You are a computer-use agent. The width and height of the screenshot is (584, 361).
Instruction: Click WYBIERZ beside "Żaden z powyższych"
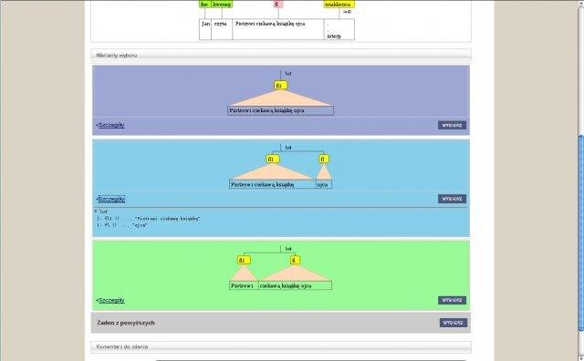pos(454,323)
